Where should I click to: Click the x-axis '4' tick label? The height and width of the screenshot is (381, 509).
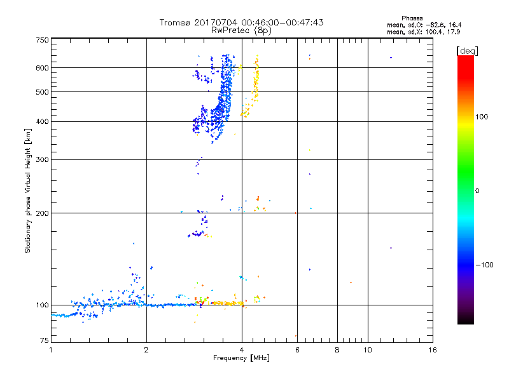[242, 350]
